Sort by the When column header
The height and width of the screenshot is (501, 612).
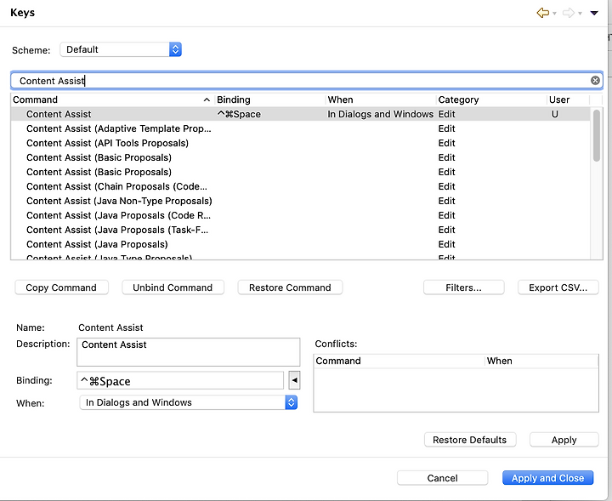381,100
